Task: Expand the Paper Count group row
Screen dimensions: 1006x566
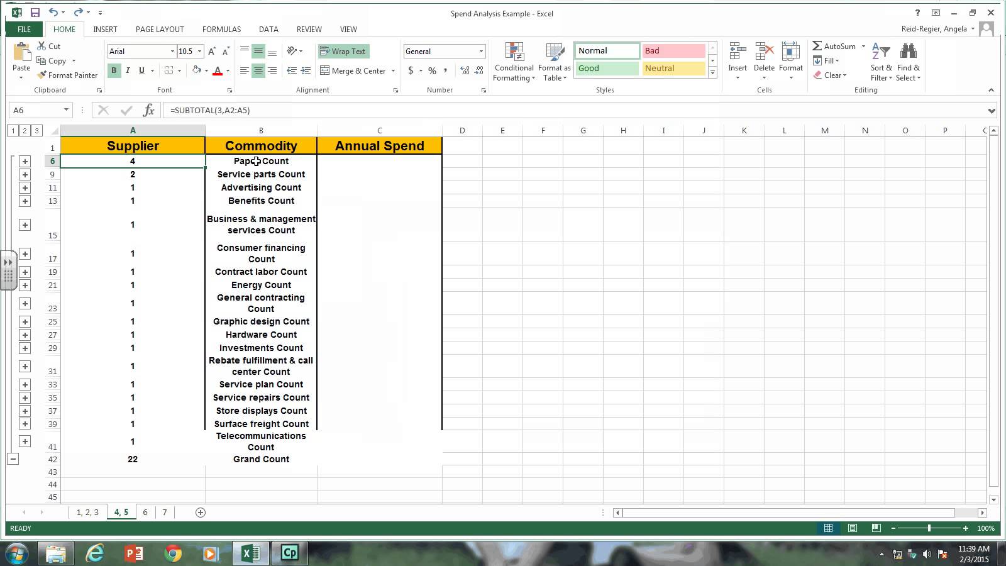Action: tap(25, 162)
